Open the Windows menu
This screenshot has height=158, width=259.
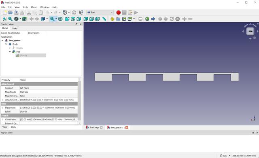point(45,7)
